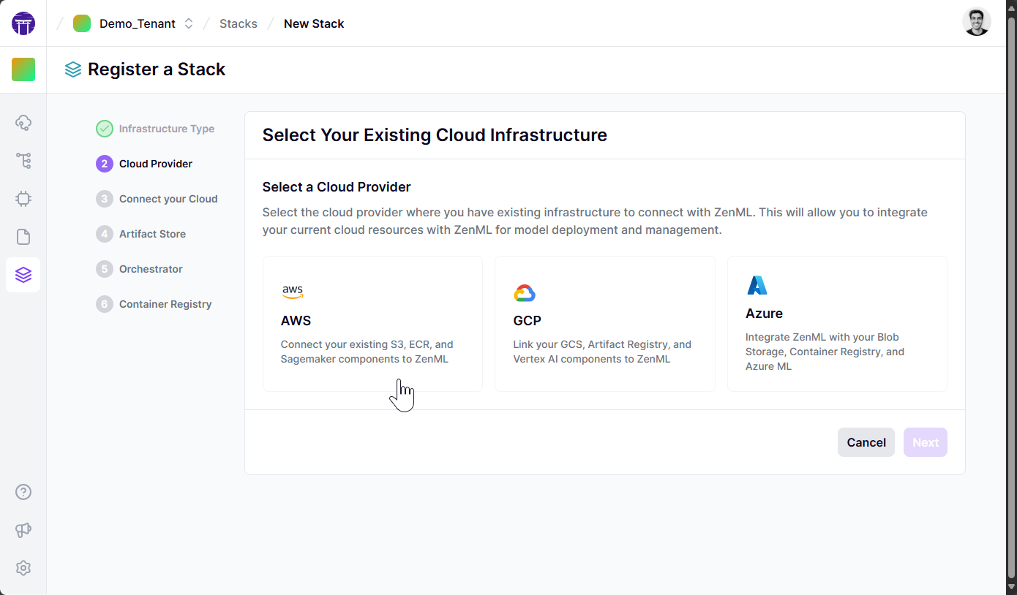Click the green workspace gradient icon
Viewport: 1017px width, 595px height.
coord(23,69)
